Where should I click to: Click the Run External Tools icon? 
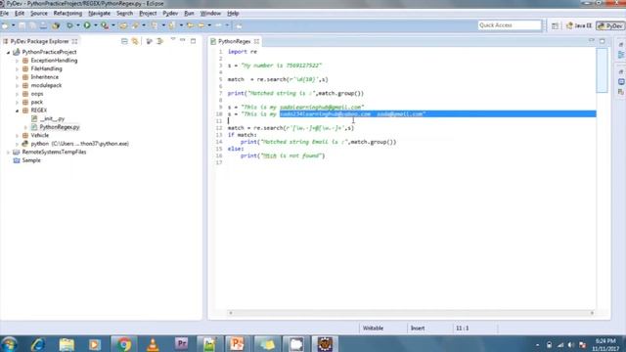point(105,25)
